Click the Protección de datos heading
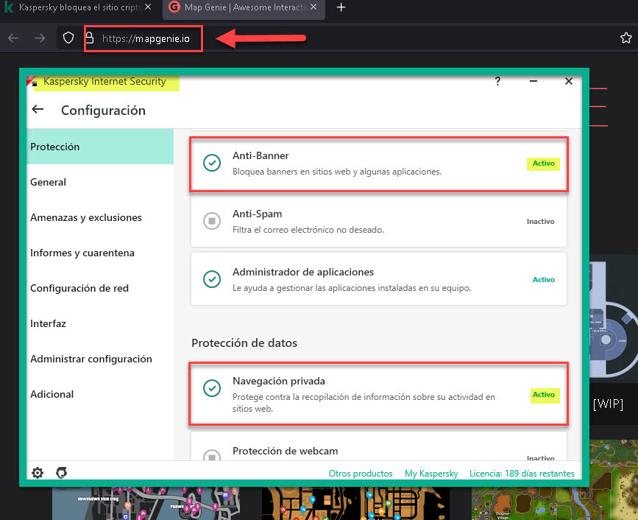 (x=244, y=343)
